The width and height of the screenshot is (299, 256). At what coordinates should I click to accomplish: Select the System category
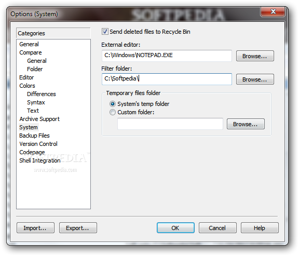coord(29,127)
